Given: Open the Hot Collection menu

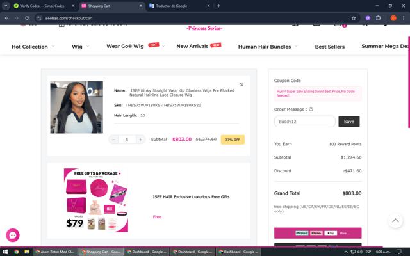Looking at the screenshot, I should tap(30, 47).
